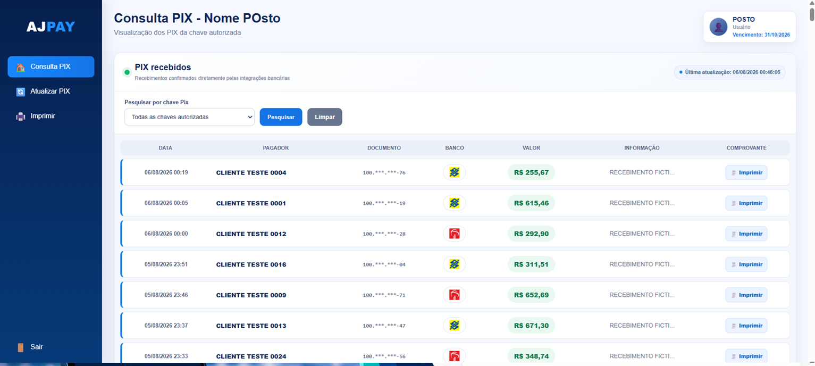Click the date 05/08/2026 23:51
The image size is (815, 366).
point(166,264)
